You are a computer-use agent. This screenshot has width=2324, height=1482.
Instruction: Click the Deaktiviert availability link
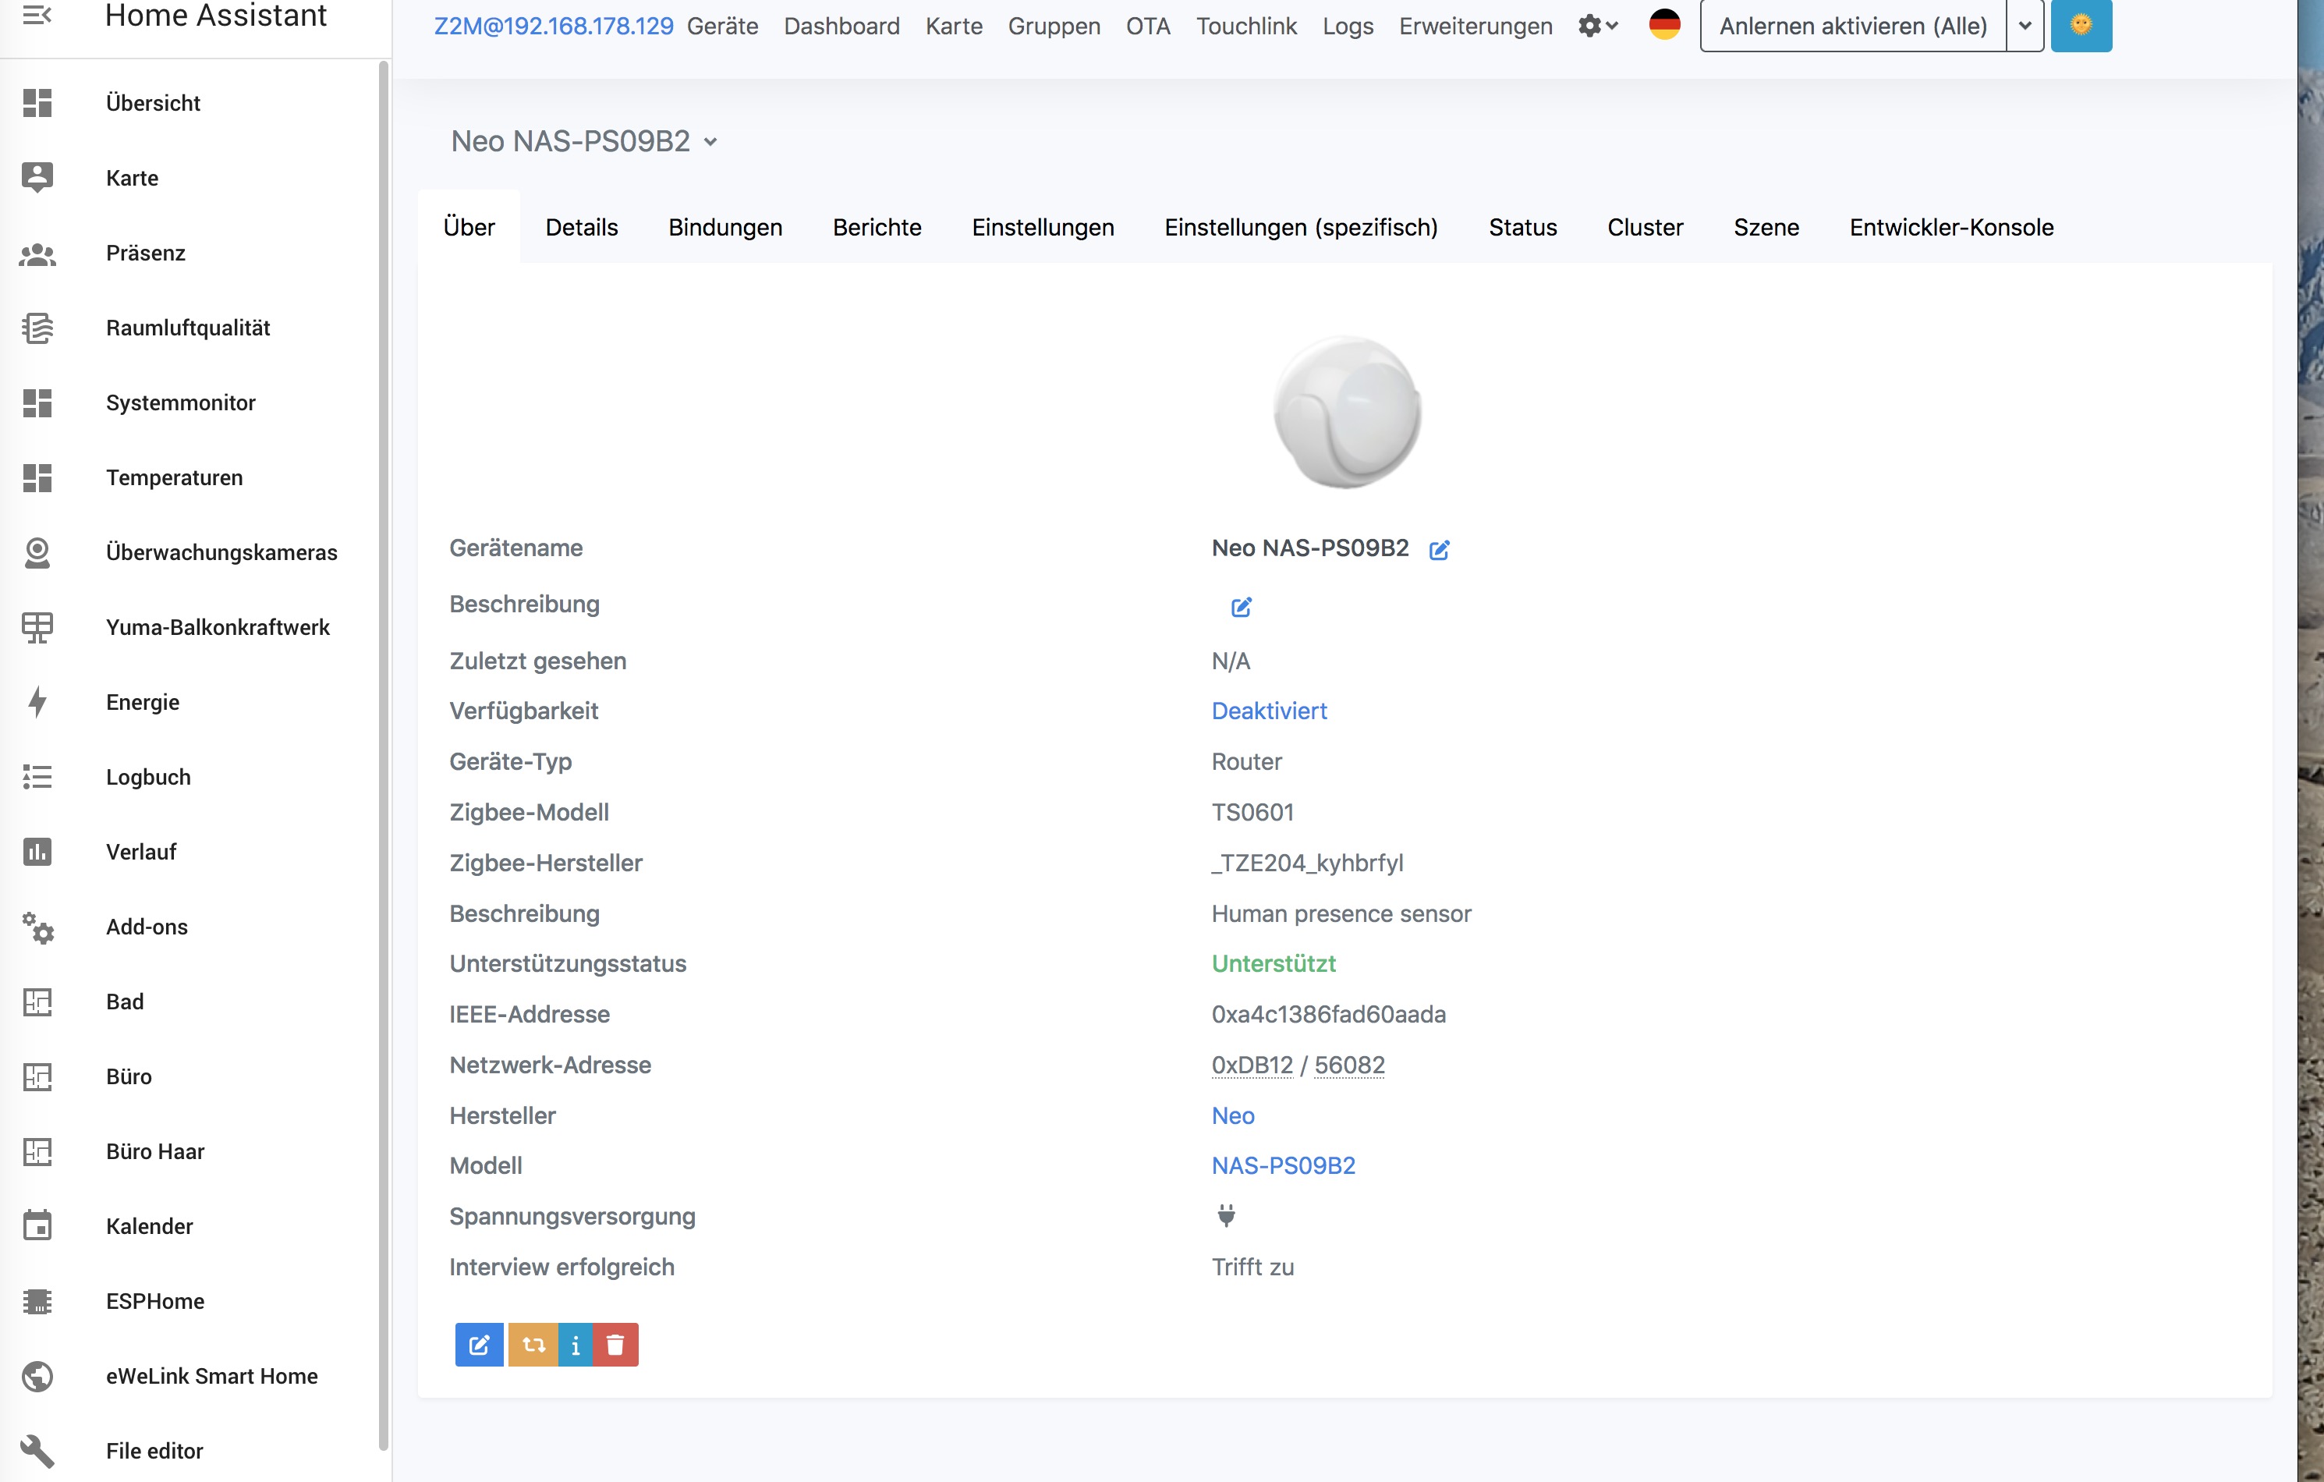click(1268, 711)
